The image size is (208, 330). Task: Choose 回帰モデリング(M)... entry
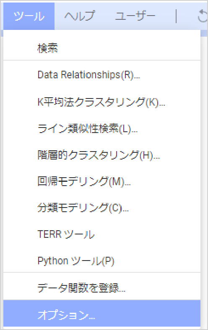tap(102, 181)
